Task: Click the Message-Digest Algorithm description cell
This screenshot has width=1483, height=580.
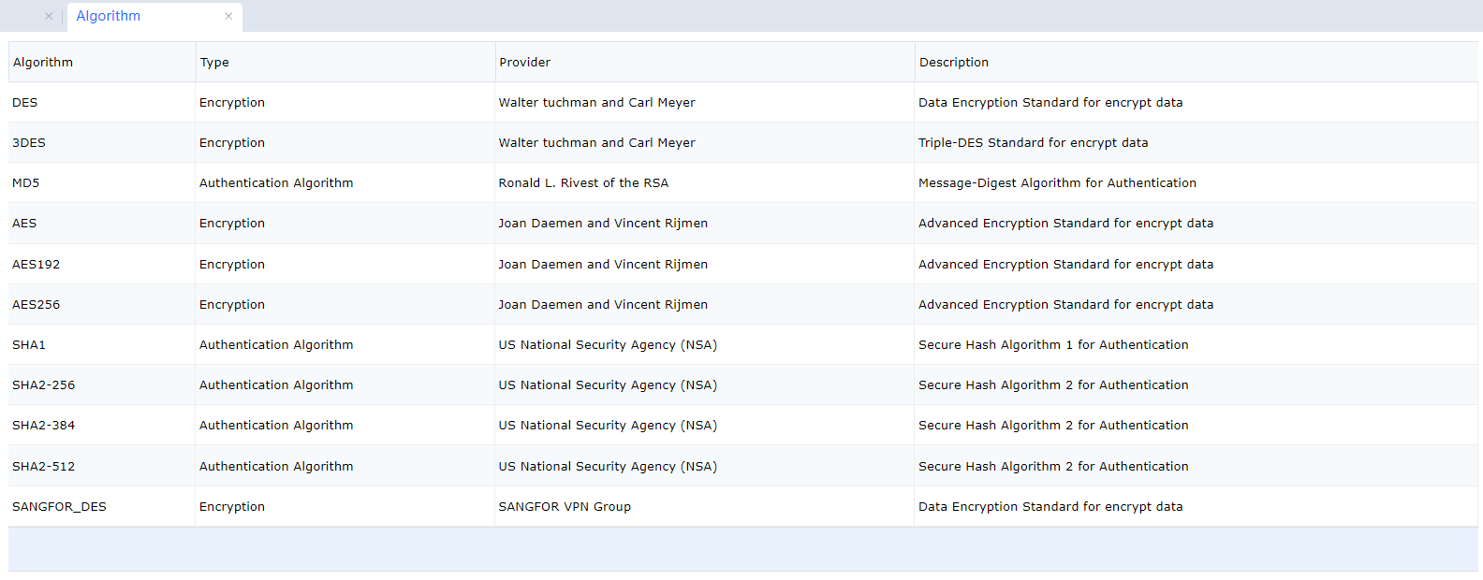Action: (x=1057, y=183)
